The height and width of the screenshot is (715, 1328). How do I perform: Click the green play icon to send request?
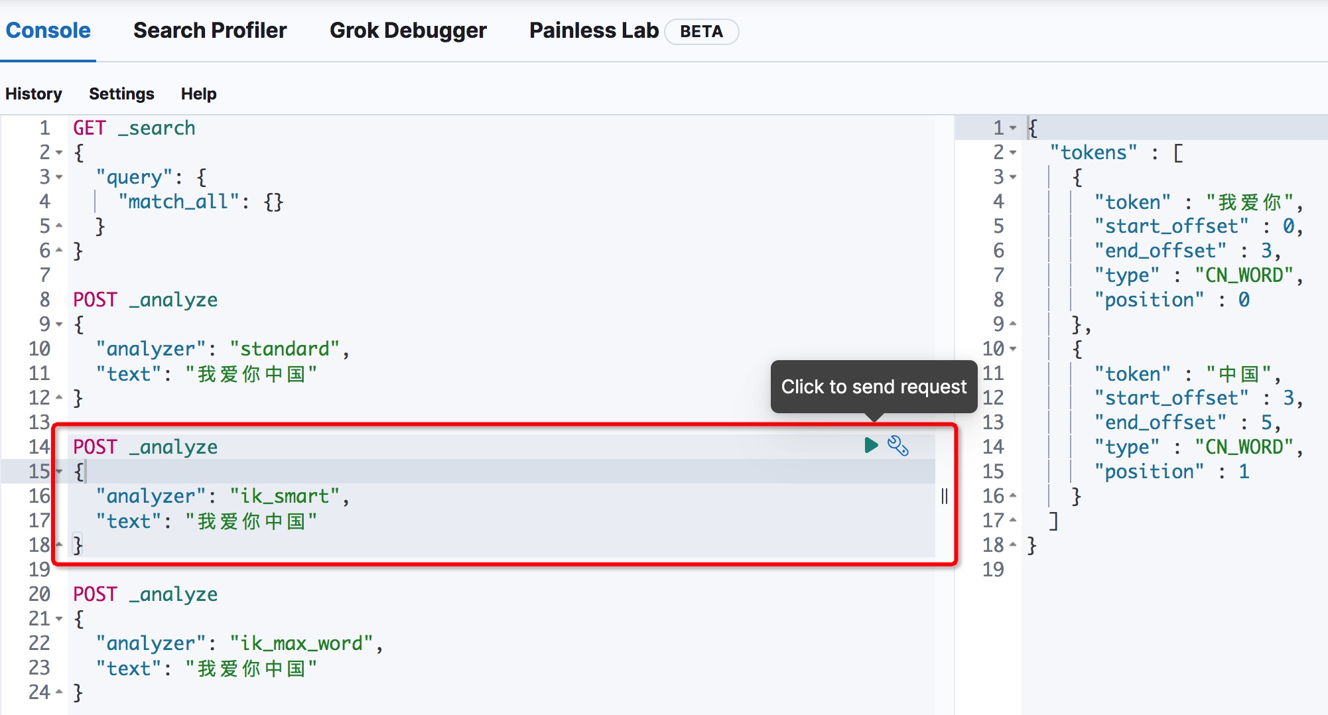click(x=871, y=445)
